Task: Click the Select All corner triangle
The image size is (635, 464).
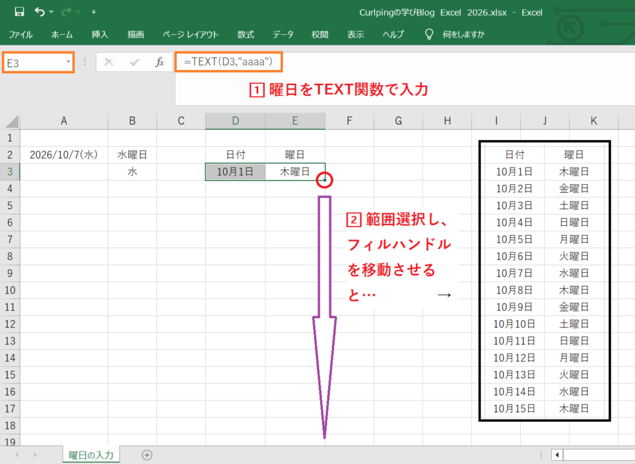Action: coord(11,121)
